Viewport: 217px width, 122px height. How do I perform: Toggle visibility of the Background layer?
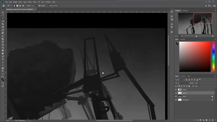[176, 100]
